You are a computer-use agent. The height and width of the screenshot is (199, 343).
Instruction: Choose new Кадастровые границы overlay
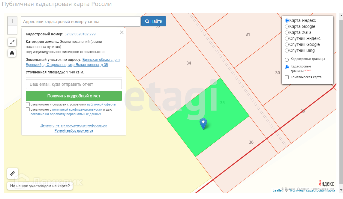pyautogui.click(x=287, y=67)
